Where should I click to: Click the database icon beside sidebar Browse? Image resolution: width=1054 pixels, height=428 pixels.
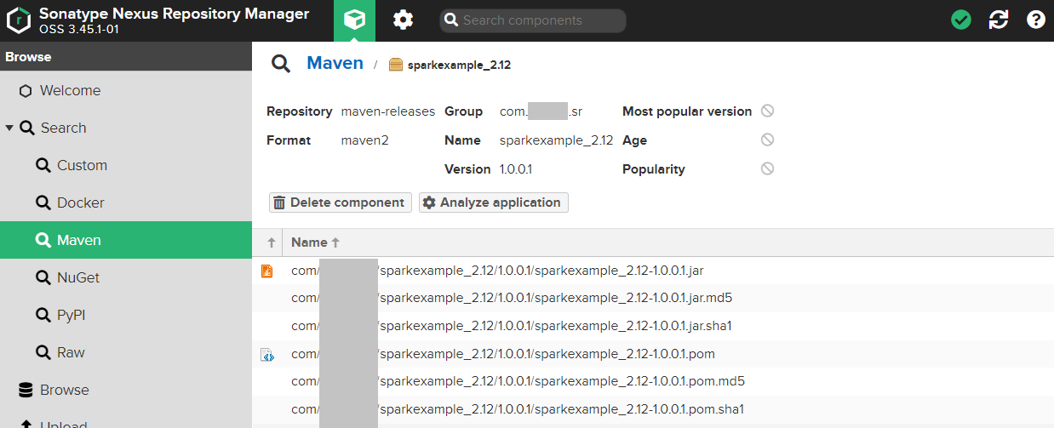click(26, 390)
